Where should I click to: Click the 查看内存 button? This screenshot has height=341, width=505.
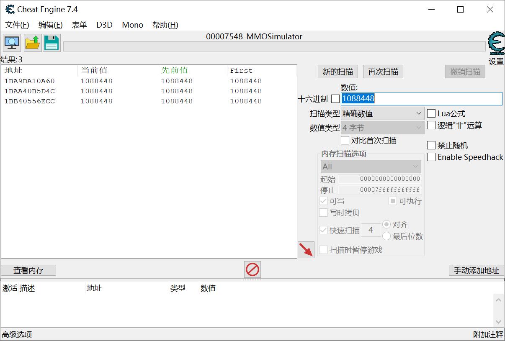[28, 270]
